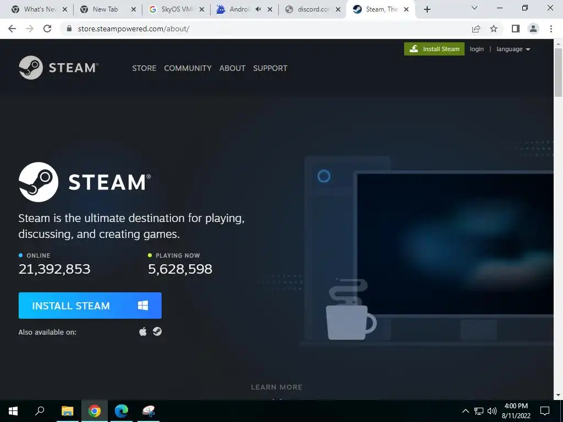563x422 pixels.
Task: Click the login link
Action: (477, 49)
